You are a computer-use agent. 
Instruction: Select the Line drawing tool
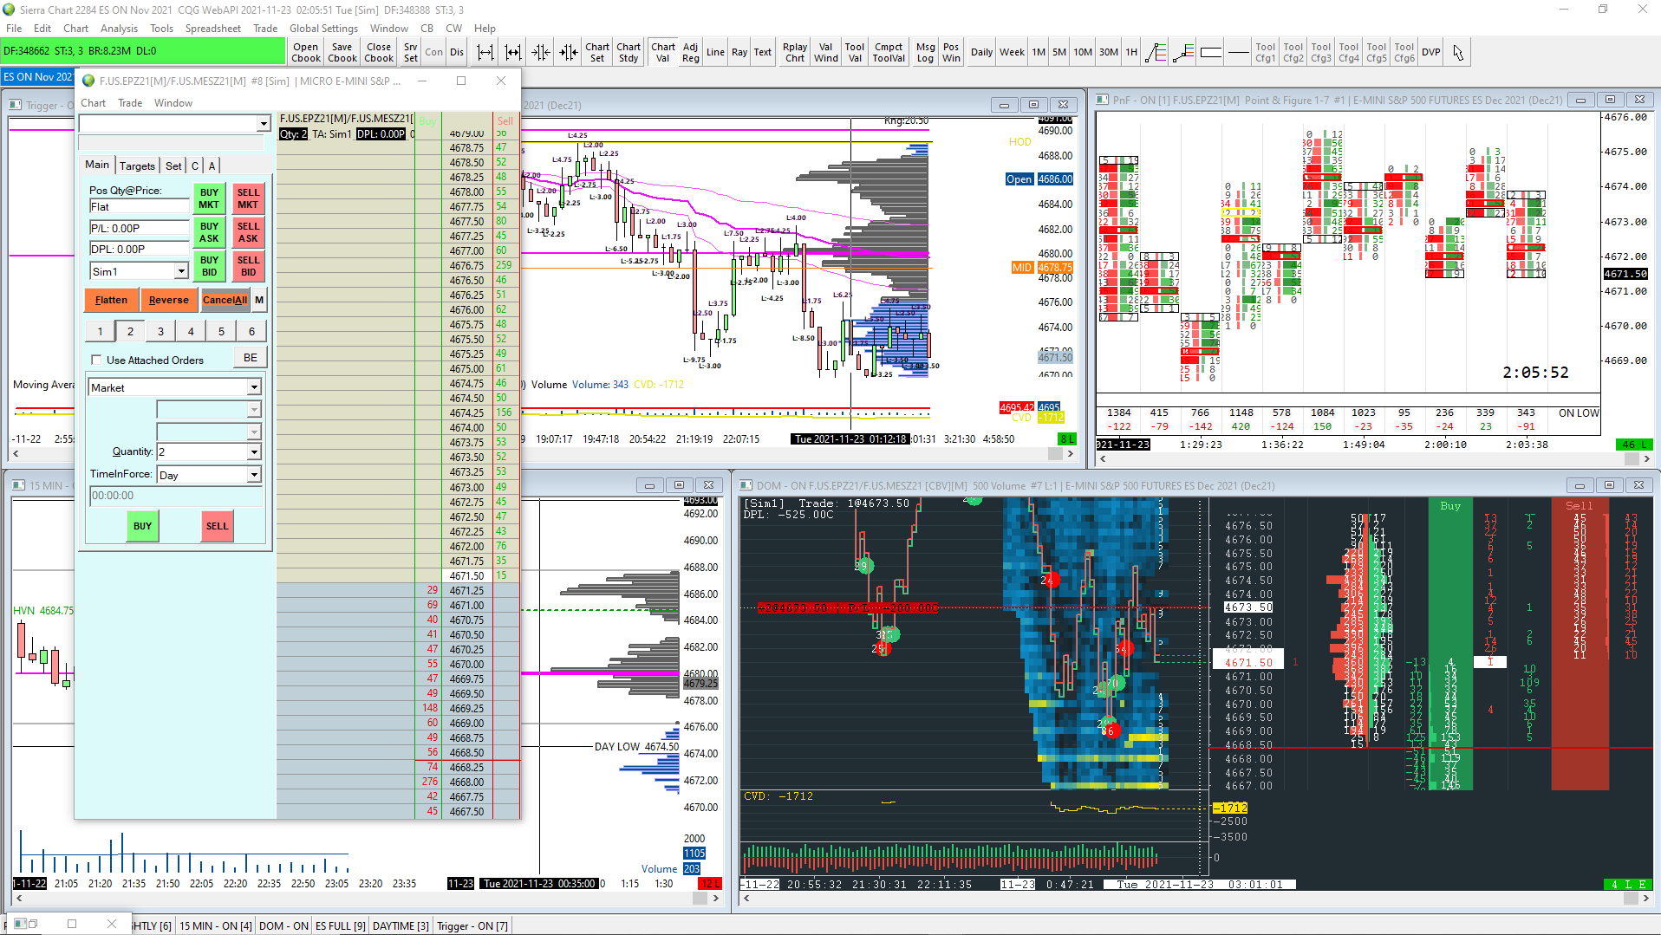tap(715, 53)
